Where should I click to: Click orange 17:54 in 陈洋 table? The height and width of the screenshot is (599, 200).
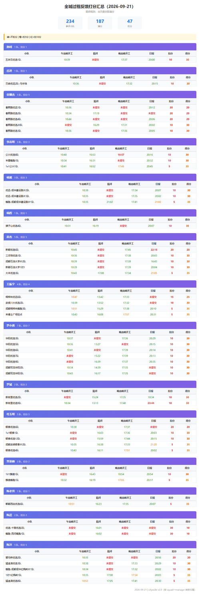tap(134, 575)
